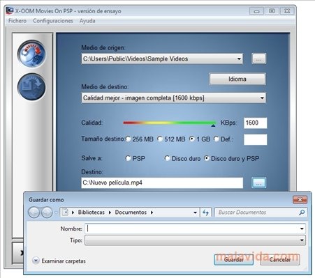Open the source media browse button
Viewport: 315px width, 278px height.
258,59
